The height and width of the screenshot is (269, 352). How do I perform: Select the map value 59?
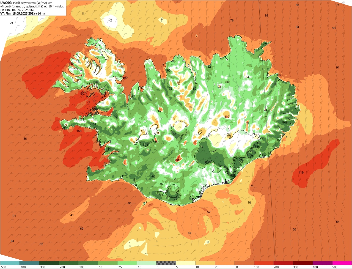(x=247, y=123)
